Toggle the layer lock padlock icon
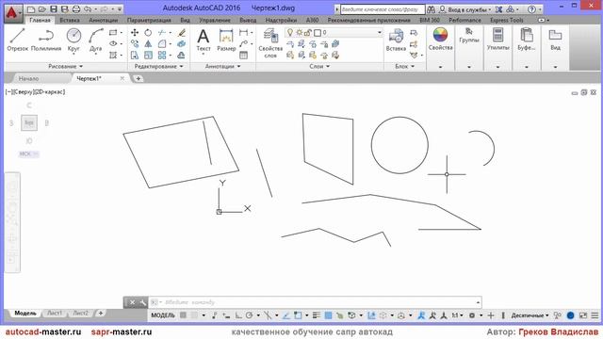Viewport: 603px width, 339px height. (x=308, y=33)
